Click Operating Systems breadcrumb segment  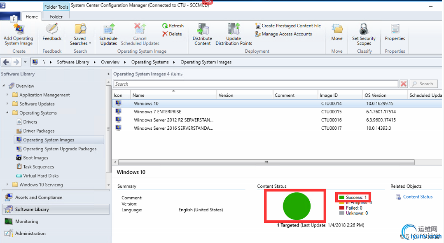tap(150, 62)
